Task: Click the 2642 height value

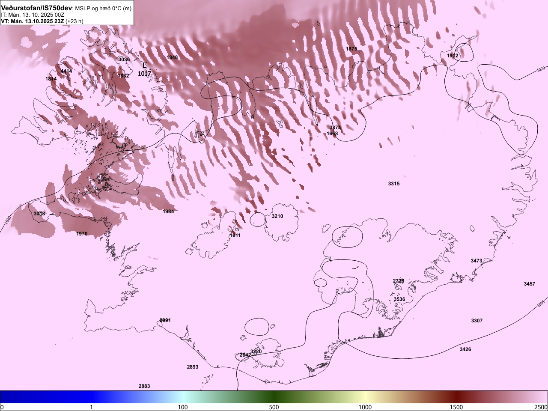Action: [245, 355]
